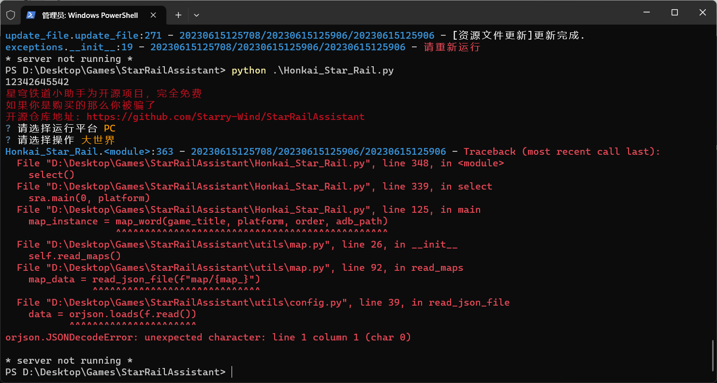Viewport: 717px width, 383px height.
Task: Click 'update_file.update_file:271' log prefix
Action: 84,35
